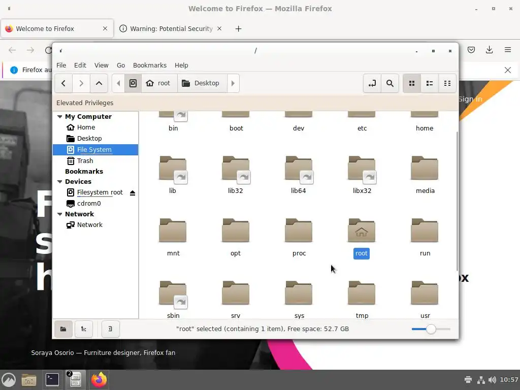Click the volume icon in the tray
Viewport: 520px width, 390px height.
coord(492,380)
